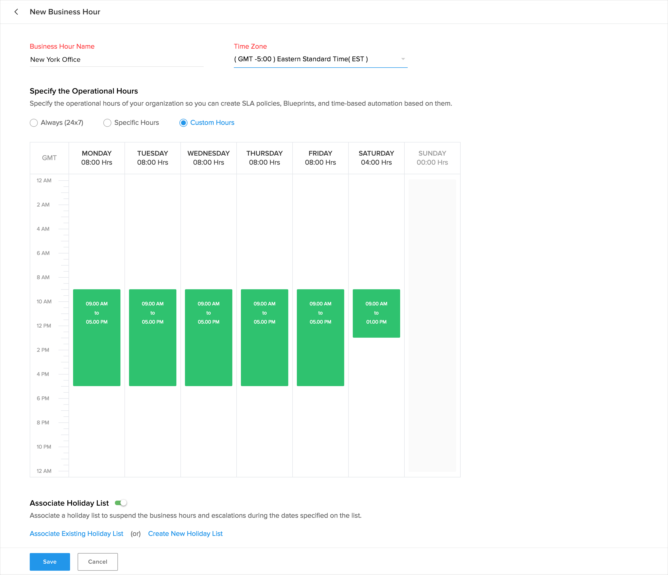Viewport: 668px width, 575px height.
Task: Click Create New Holiday List link
Action: click(x=185, y=534)
